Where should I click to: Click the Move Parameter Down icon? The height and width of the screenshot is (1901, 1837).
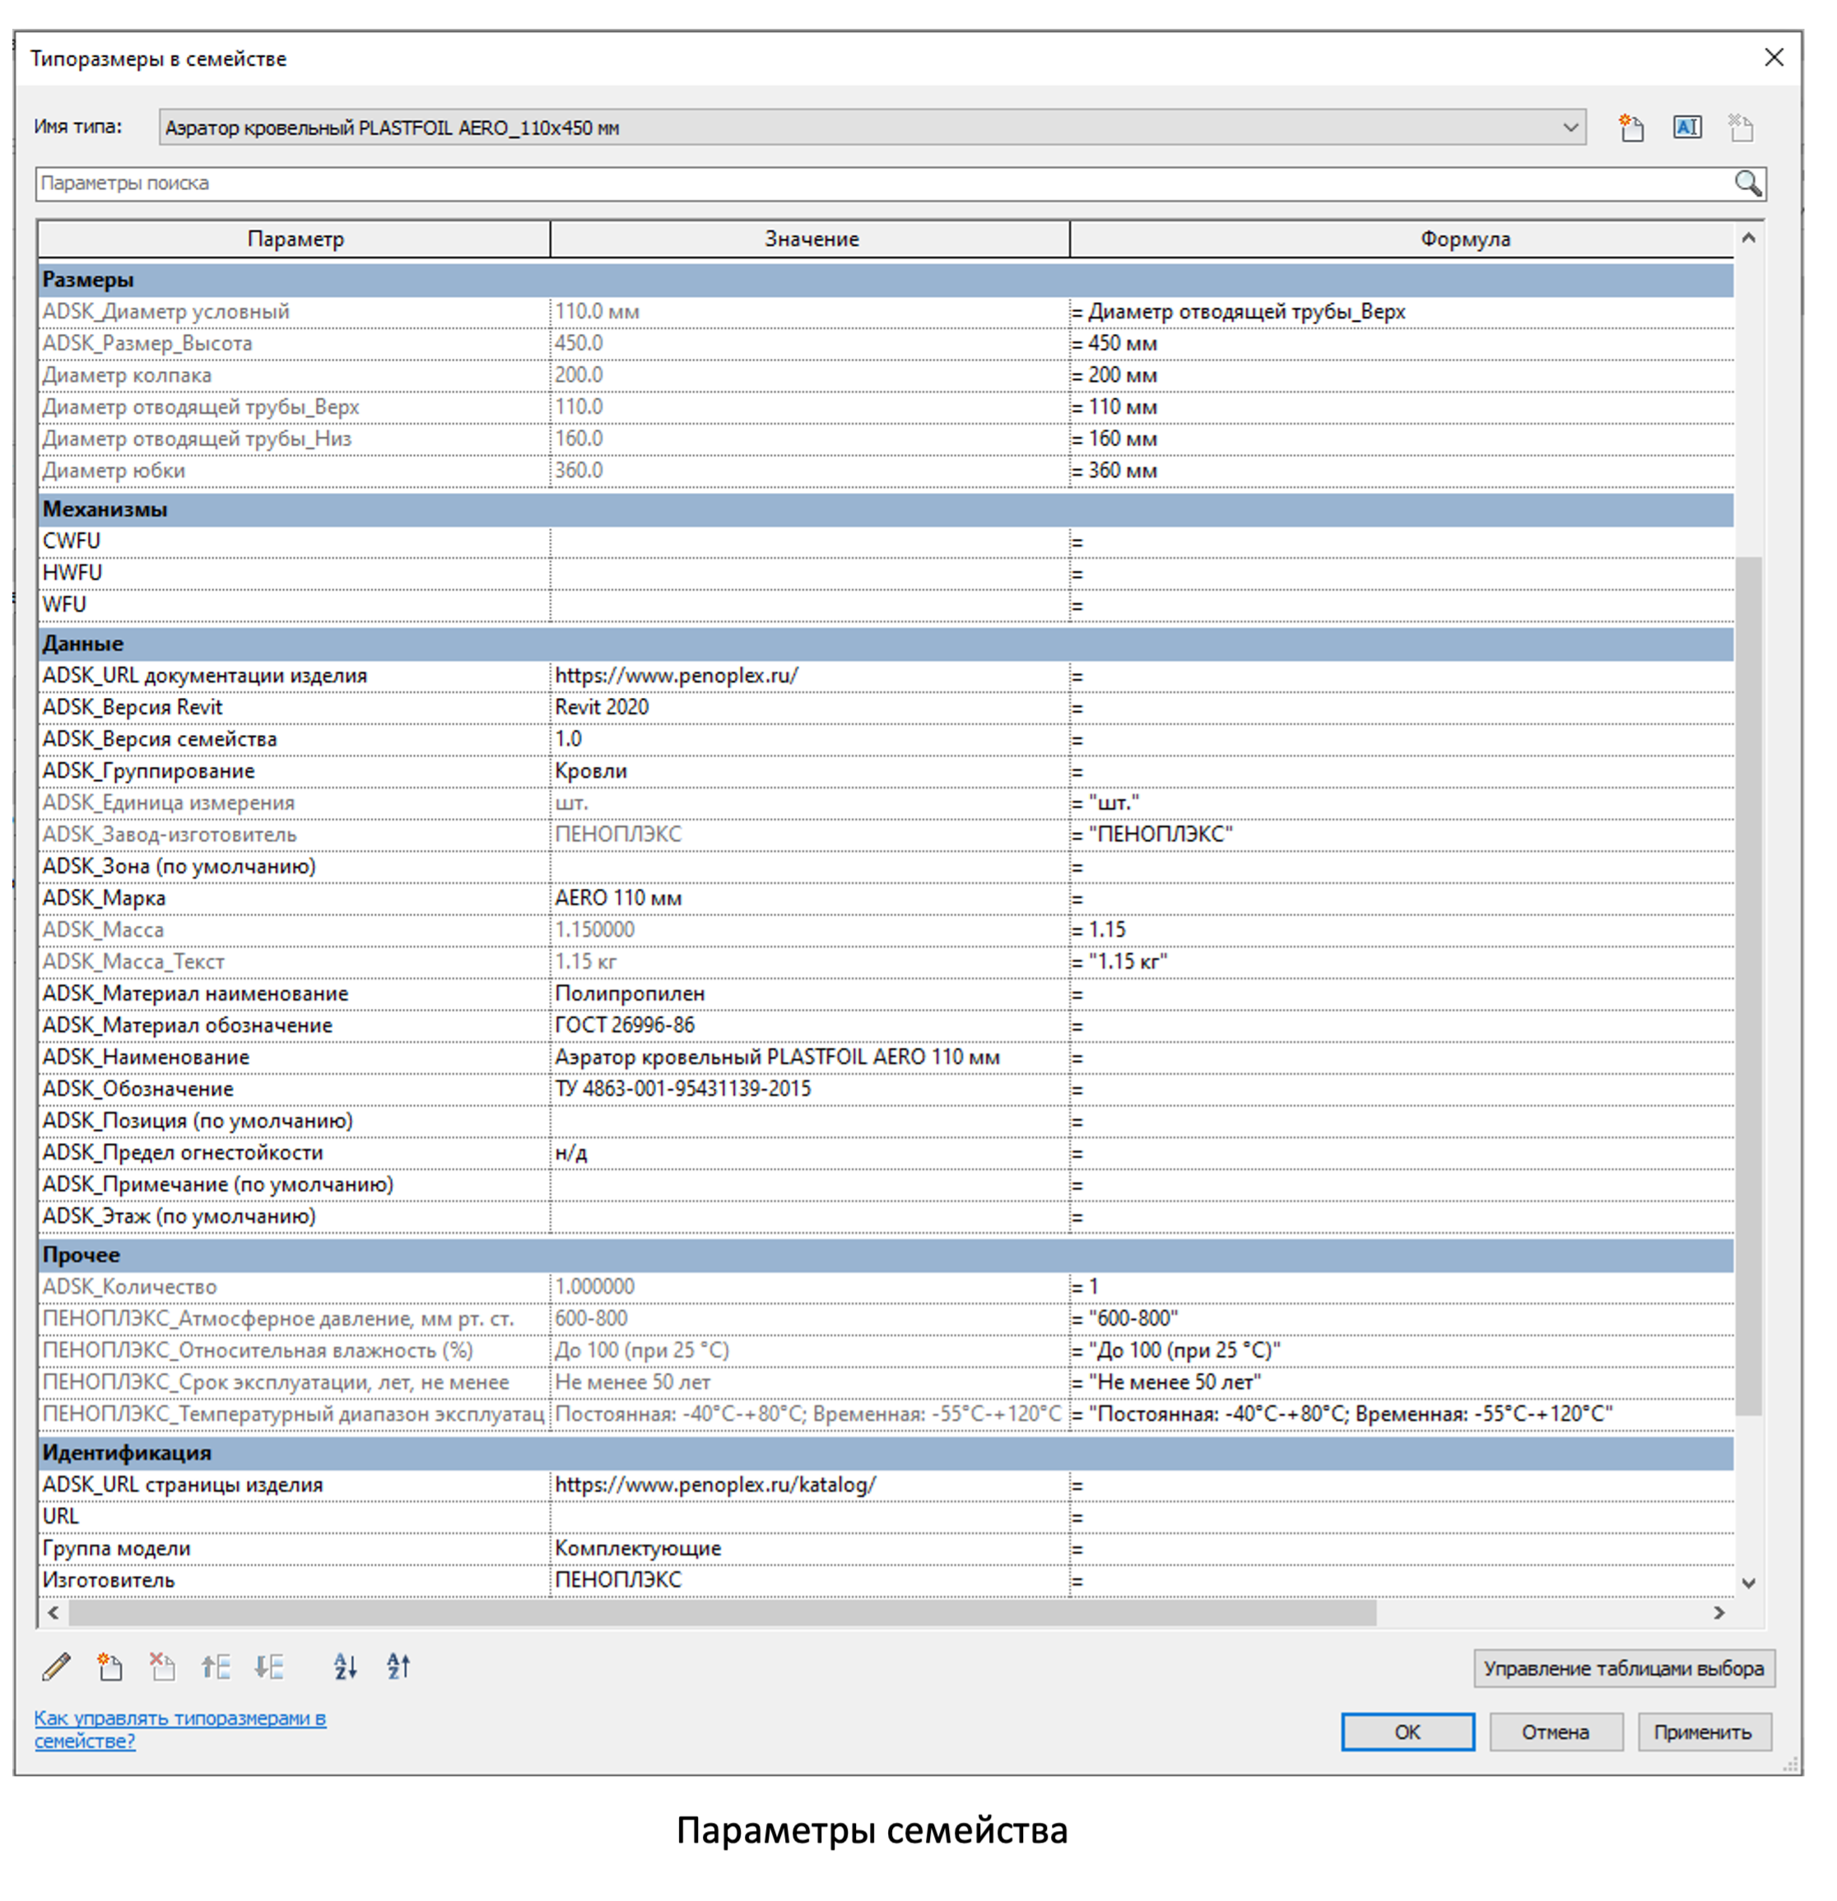pyautogui.click(x=268, y=1667)
